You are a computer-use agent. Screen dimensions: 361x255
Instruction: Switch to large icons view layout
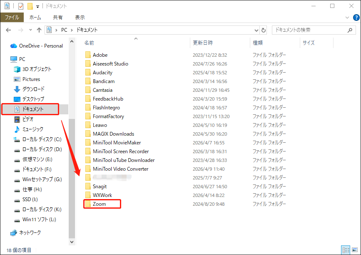tap(355, 250)
